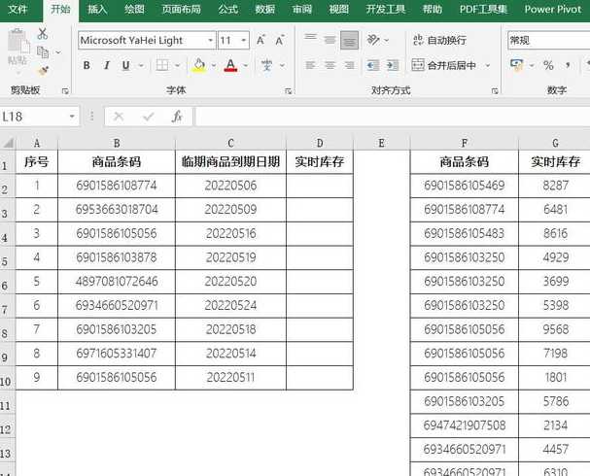Image resolution: width=590 pixels, height=476 pixels.
Task: Switch to the 公式 tab
Action: 228,9
